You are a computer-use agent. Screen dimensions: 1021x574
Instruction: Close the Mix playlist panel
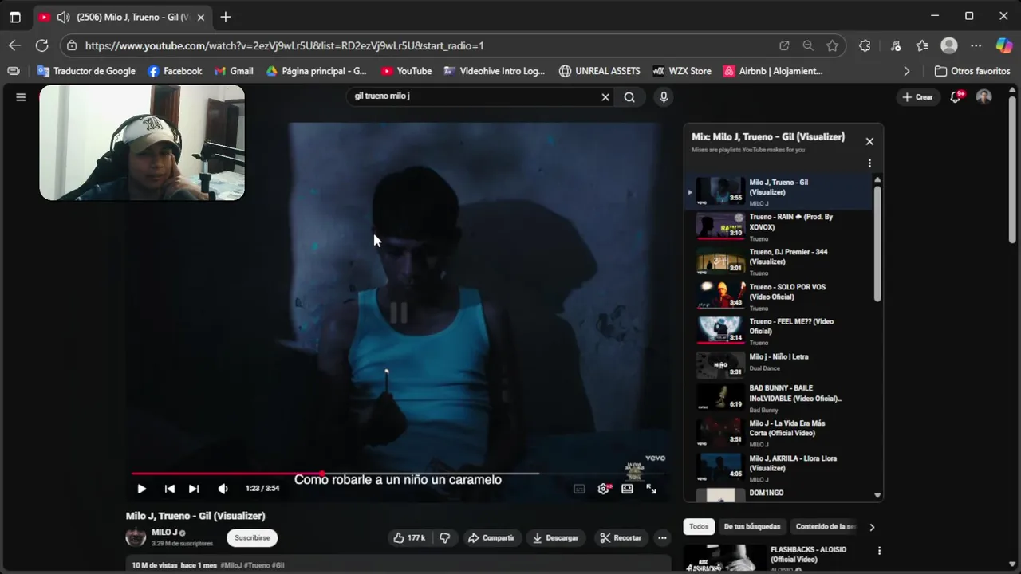869,141
